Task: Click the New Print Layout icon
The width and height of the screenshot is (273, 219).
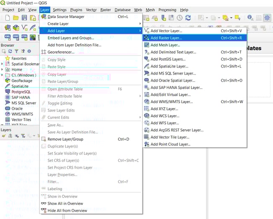Action: [x=33, y=18]
